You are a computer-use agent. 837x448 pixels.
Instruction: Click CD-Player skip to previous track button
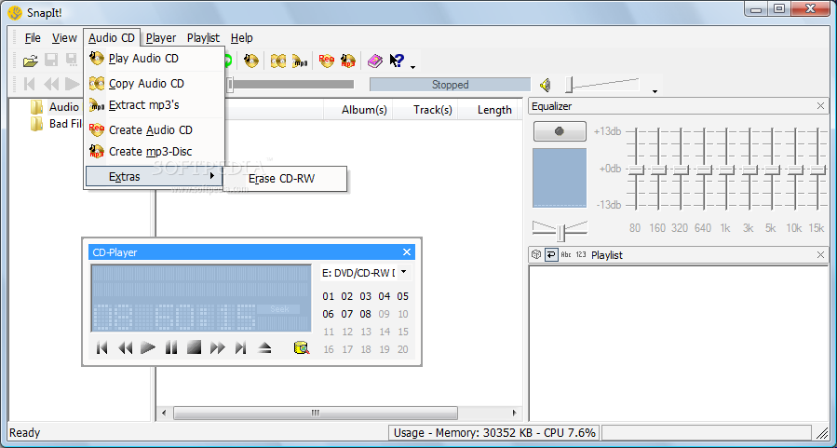click(102, 348)
